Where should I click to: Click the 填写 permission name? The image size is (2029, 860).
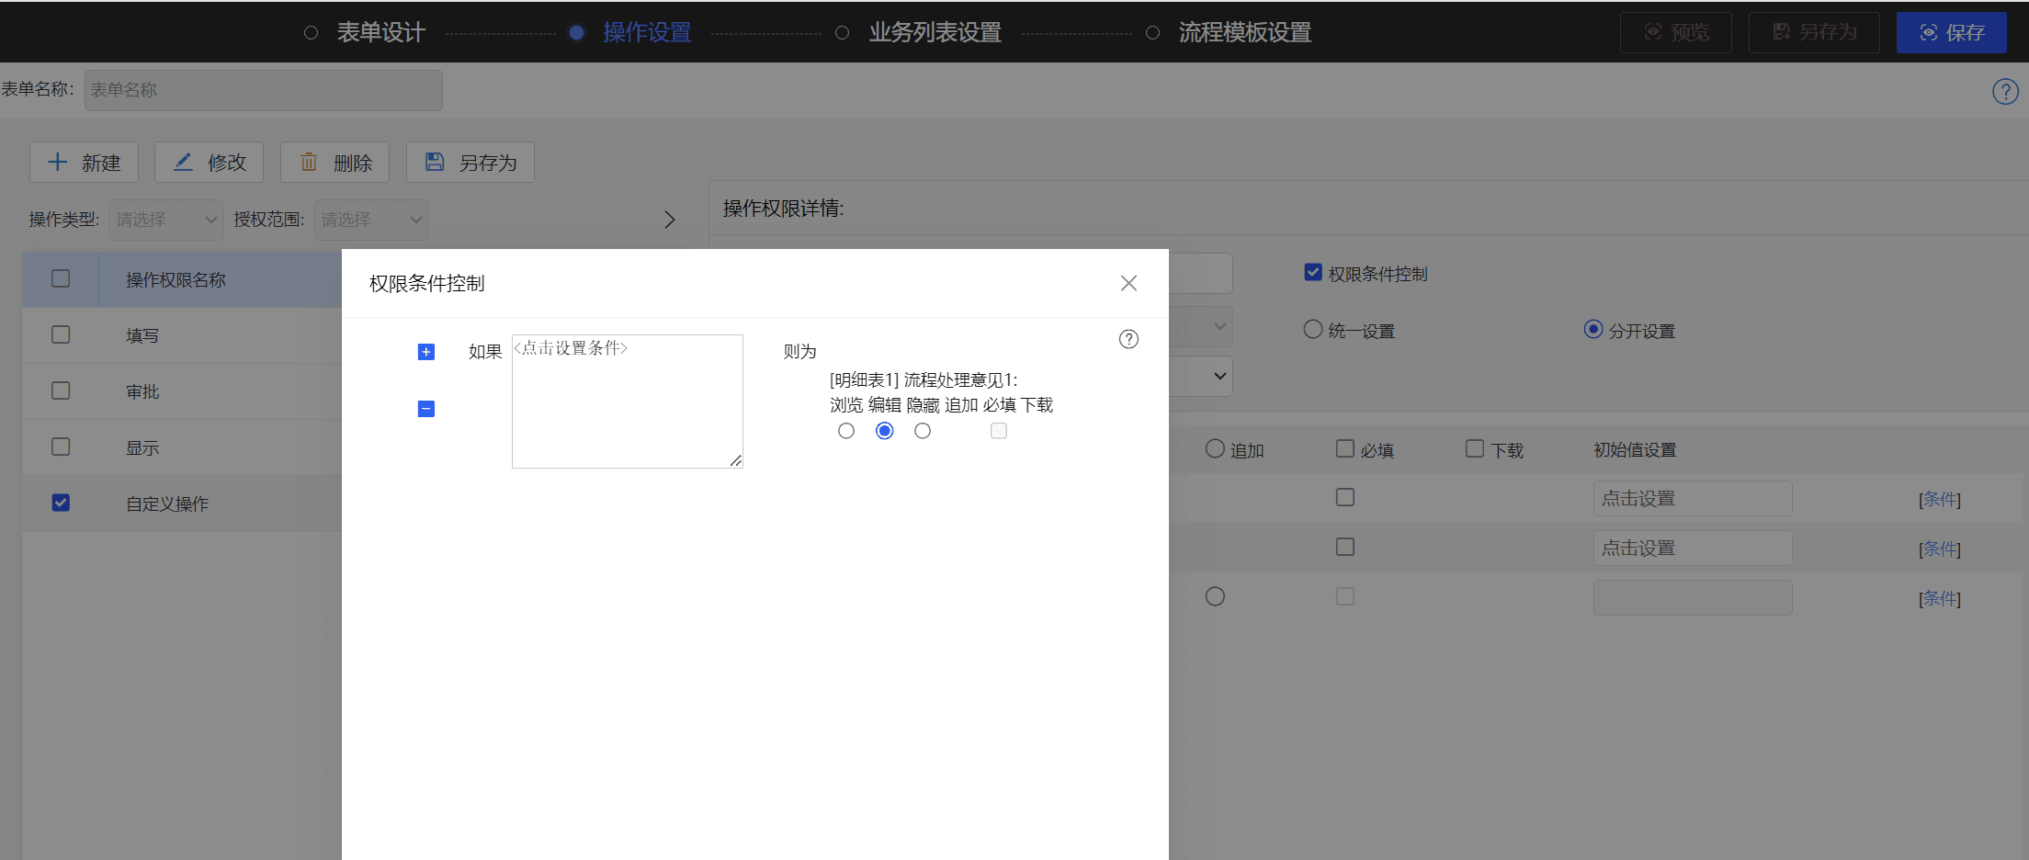pyautogui.click(x=142, y=336)
